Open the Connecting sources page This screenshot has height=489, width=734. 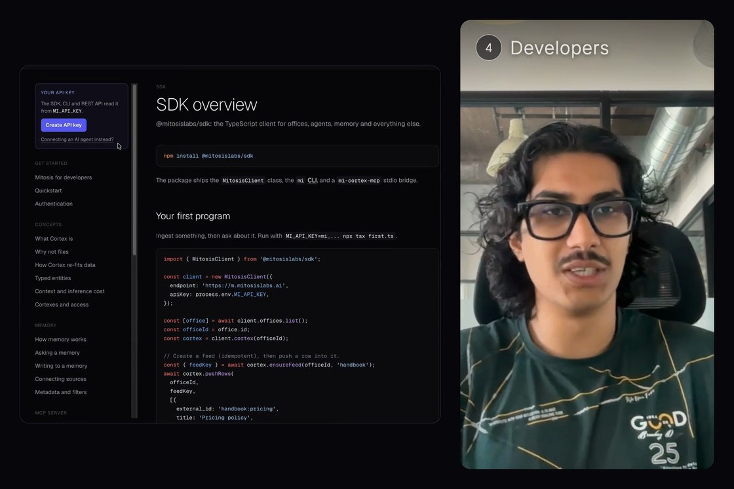click(60, 378)
